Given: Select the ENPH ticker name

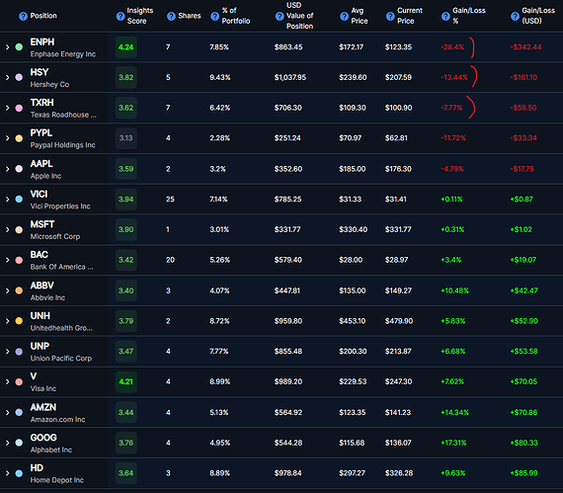Looking at the screenshot, I should point(42,42).
